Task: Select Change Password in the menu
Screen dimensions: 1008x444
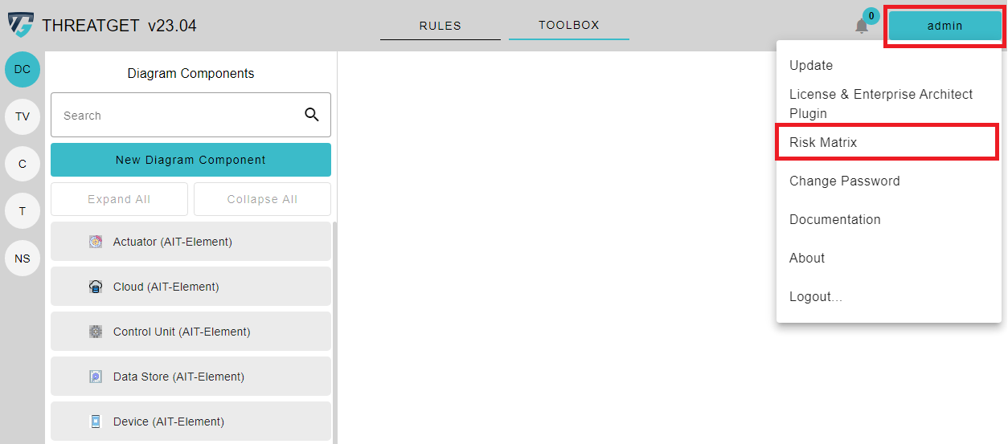Action: coord(844,181)
